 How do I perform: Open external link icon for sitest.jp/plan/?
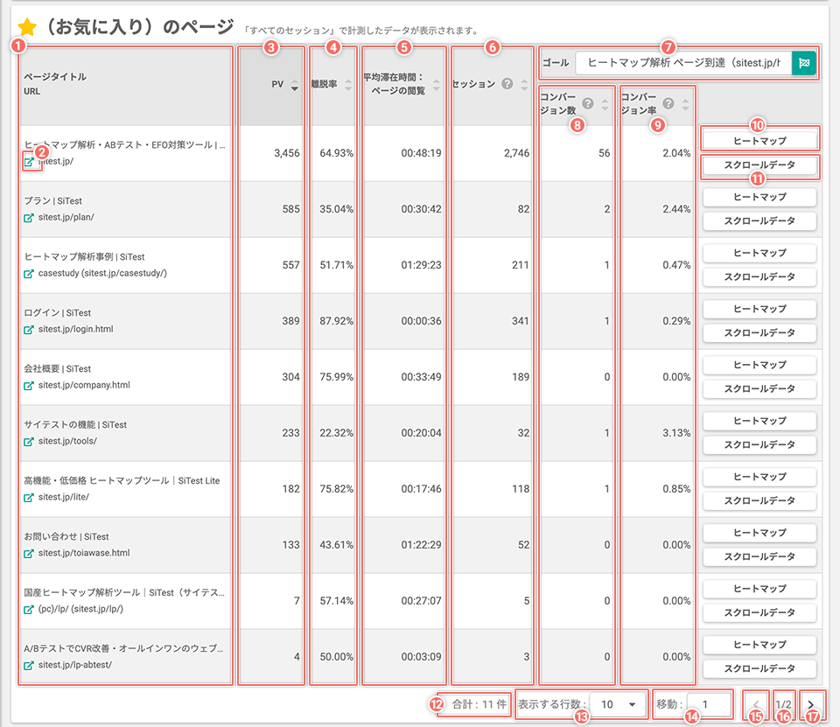(x=29, y=218)
